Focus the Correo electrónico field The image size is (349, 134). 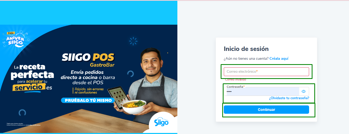pyautogui.click(x=266, y=71)
